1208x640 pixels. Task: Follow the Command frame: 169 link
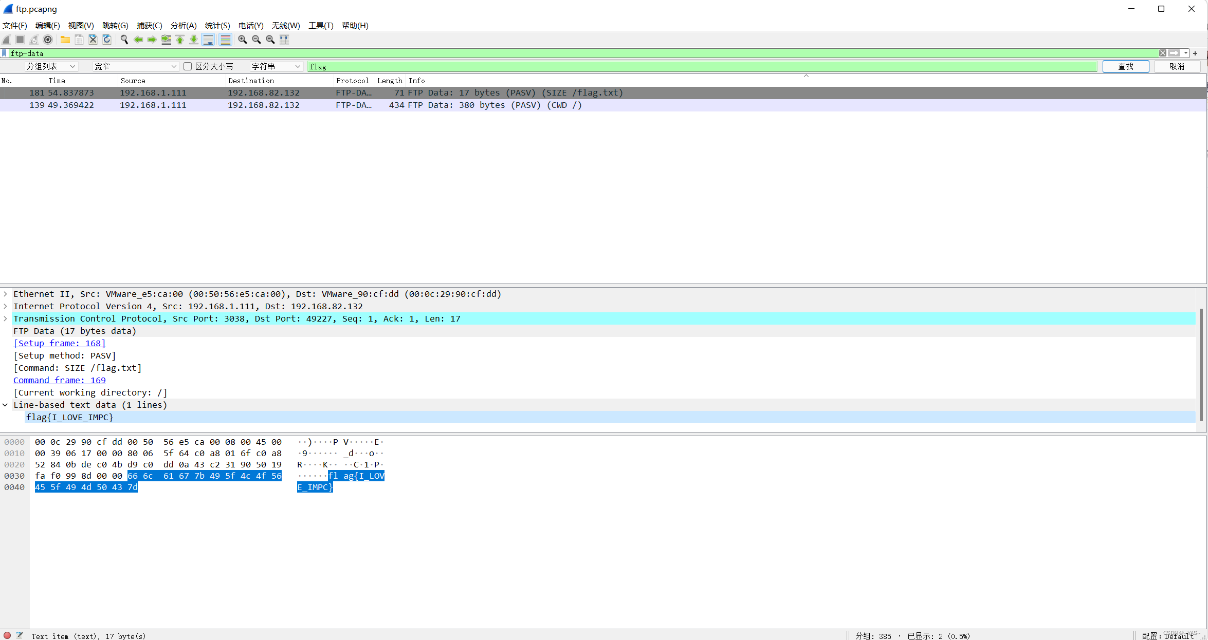click(60, 380)
